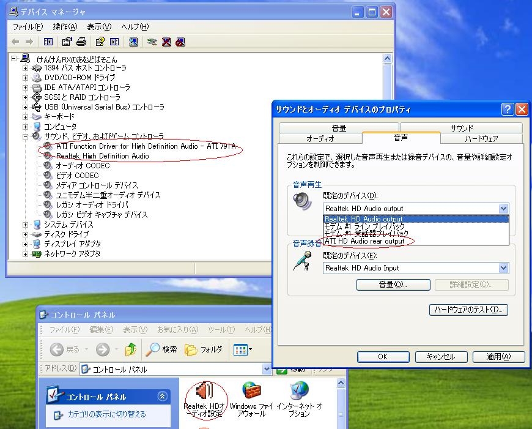Switch to the オーディオ tab
Image resolution: width=532 pixels, height=429 pixels.
coord(320,138)
